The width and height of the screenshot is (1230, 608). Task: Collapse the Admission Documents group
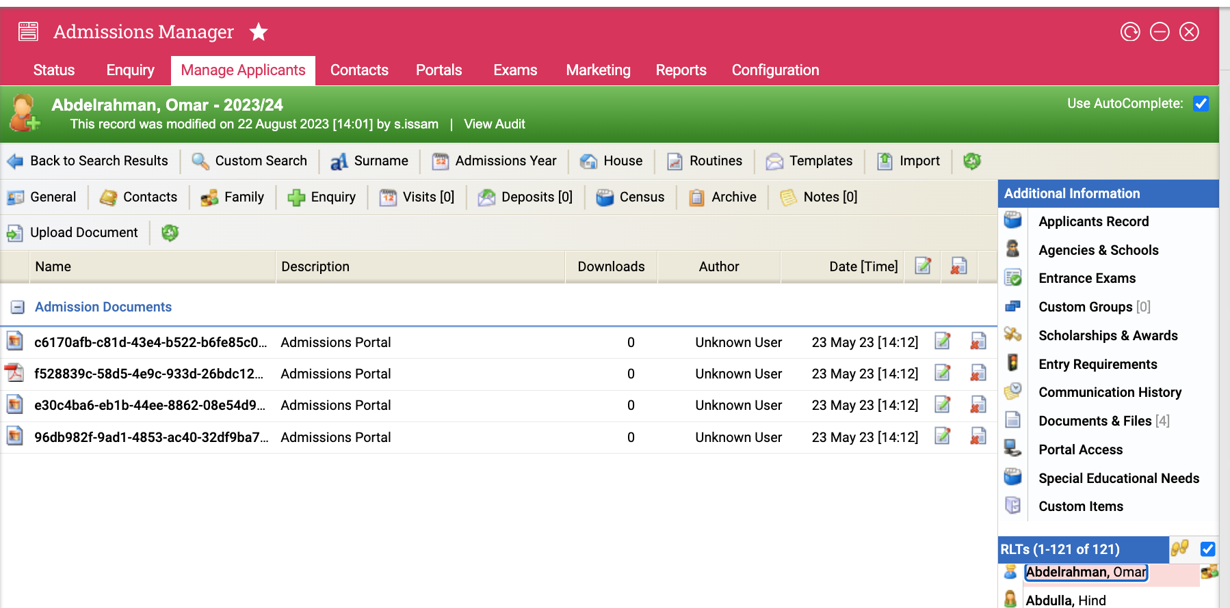pos(18,307)
